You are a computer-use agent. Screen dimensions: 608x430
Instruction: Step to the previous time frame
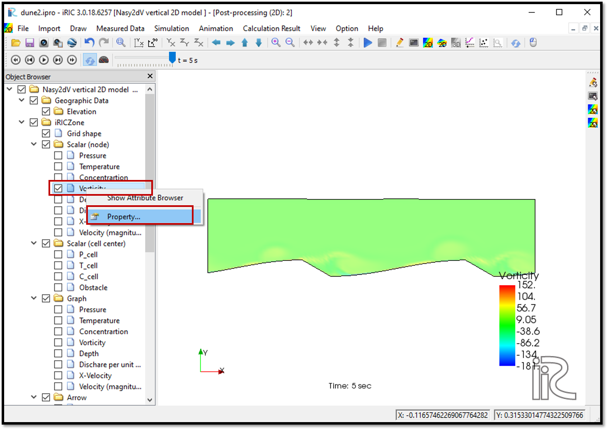click(x=30, y=60)
